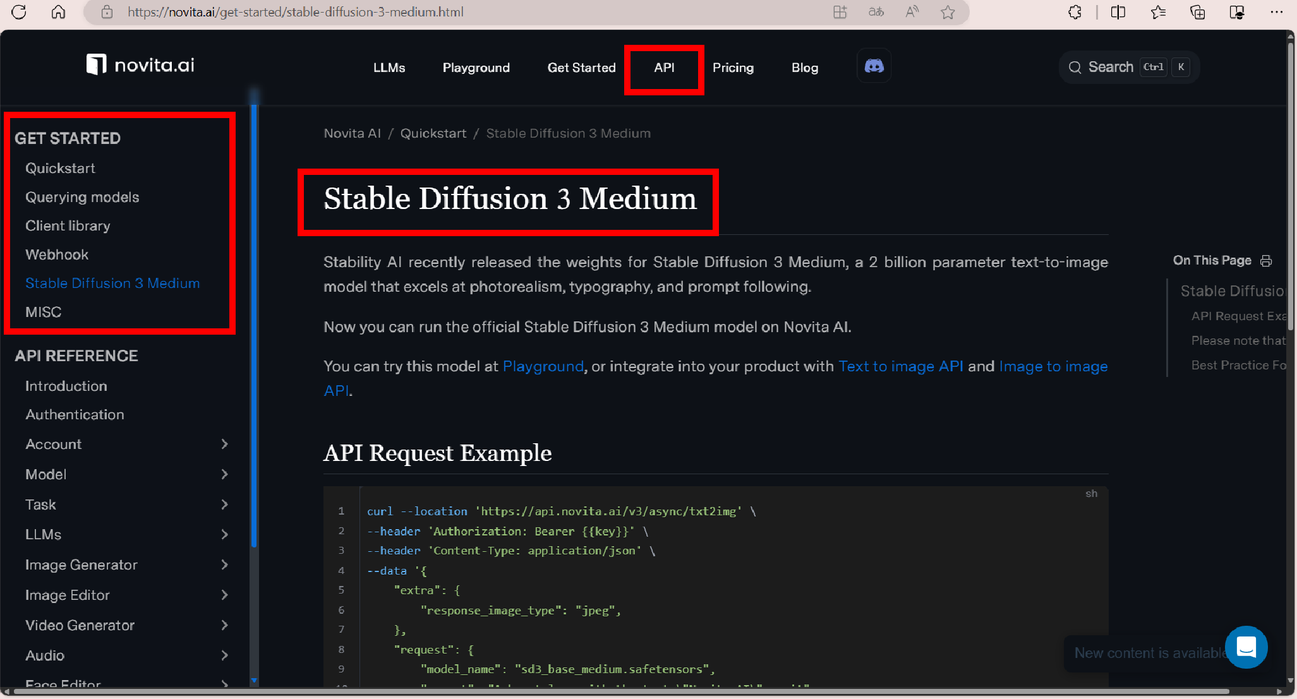Open the Pricing menu item
This screenshot has width=1297, height=699.
coord(733,68)
